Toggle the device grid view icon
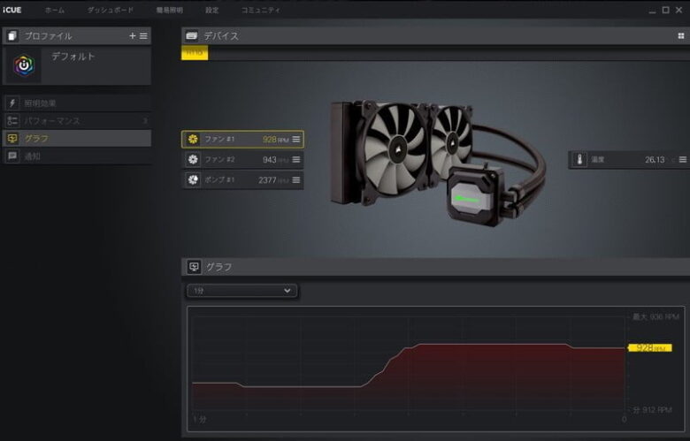 (681, 35)
